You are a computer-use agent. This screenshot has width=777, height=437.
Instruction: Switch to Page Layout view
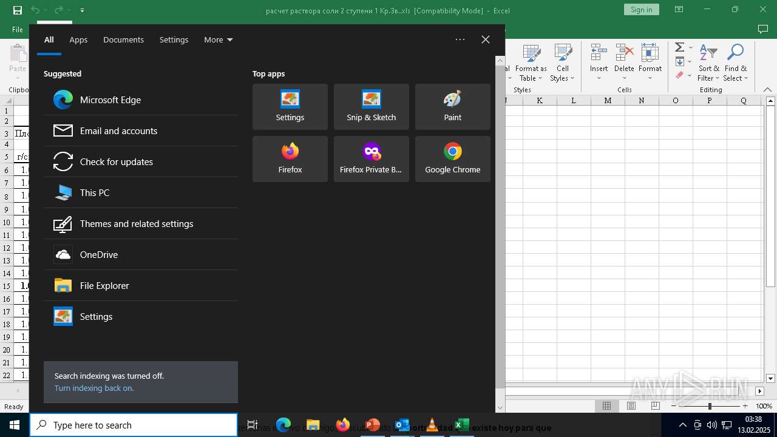pyautogui.click(x=631, y=406)
